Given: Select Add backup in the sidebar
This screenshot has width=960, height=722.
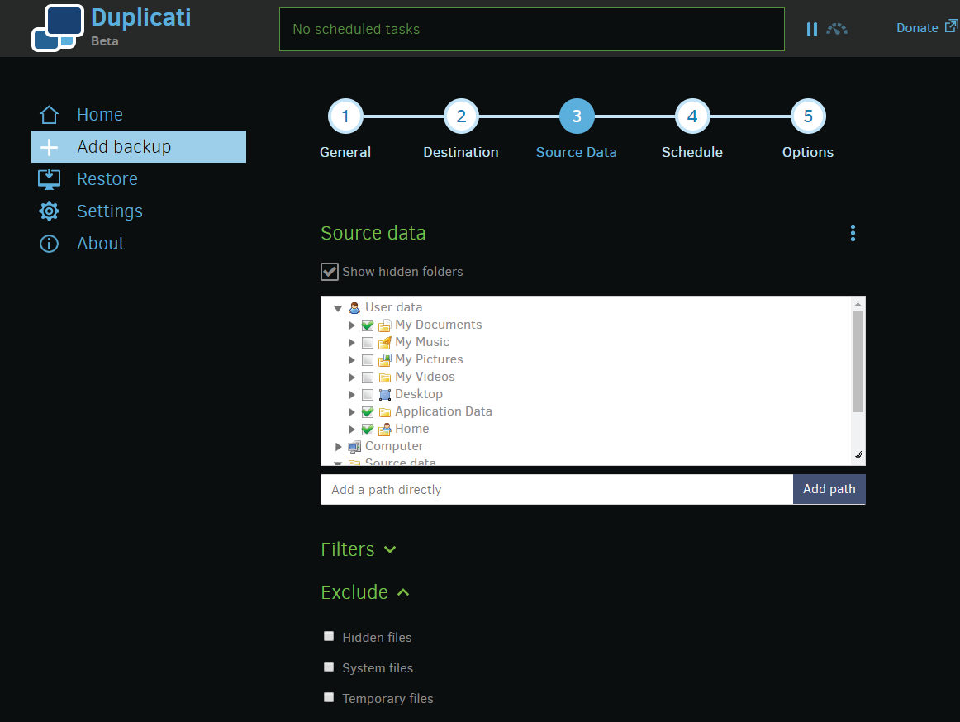Looking at the screenshot, I should (138, 147).
